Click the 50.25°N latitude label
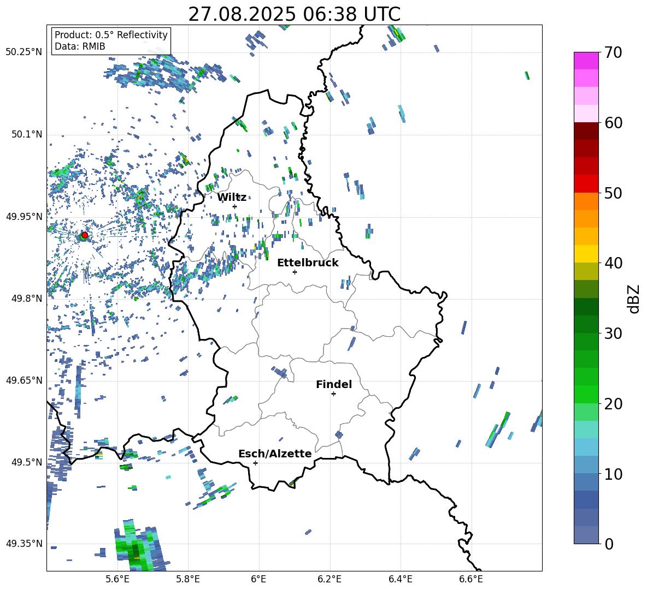647x590 pixels. (24, 52)
